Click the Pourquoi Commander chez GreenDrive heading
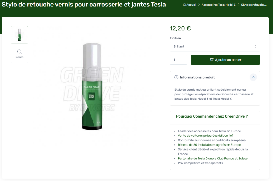The width and height of the screenshot is (273, 181). point(212,116)
